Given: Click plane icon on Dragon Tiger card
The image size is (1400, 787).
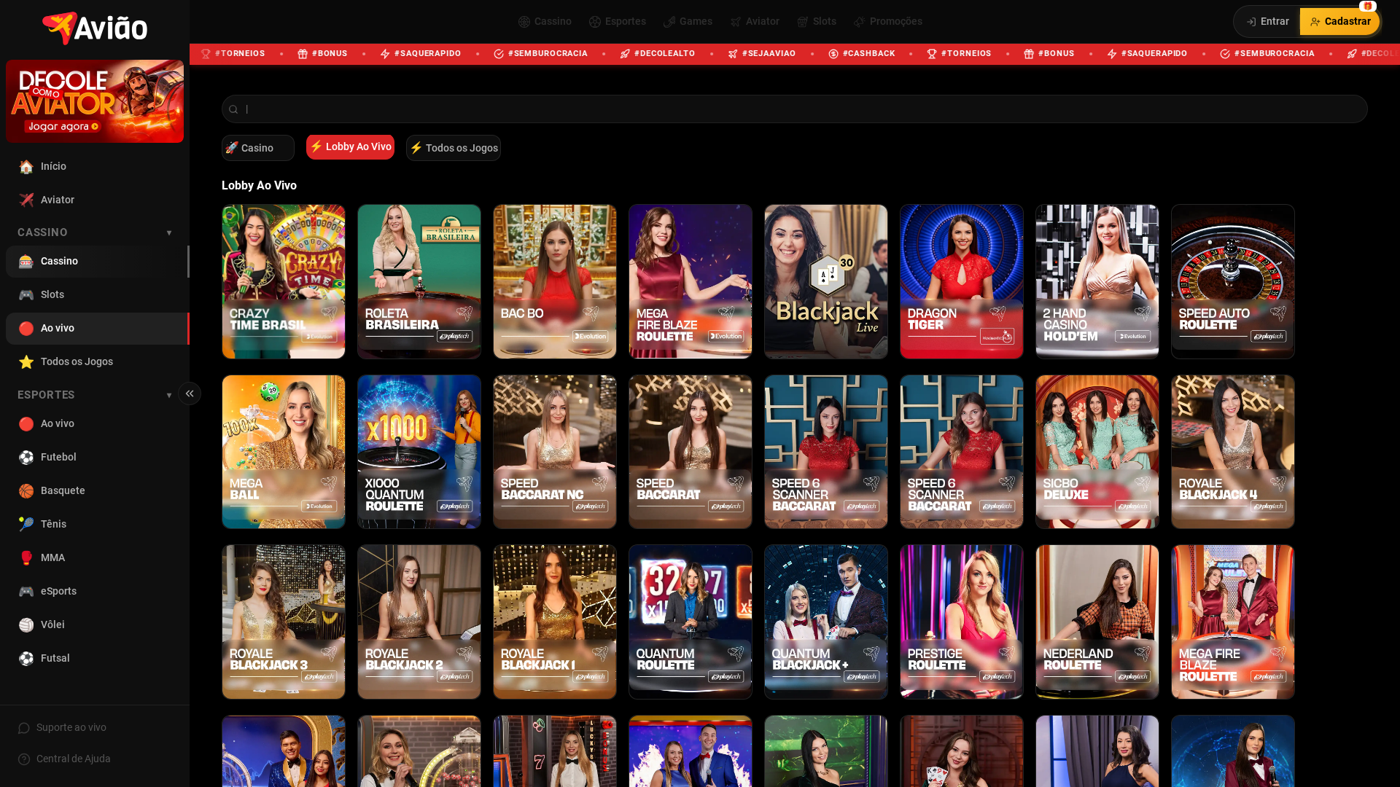Looking at the screenshot, I should coord(997,314).
